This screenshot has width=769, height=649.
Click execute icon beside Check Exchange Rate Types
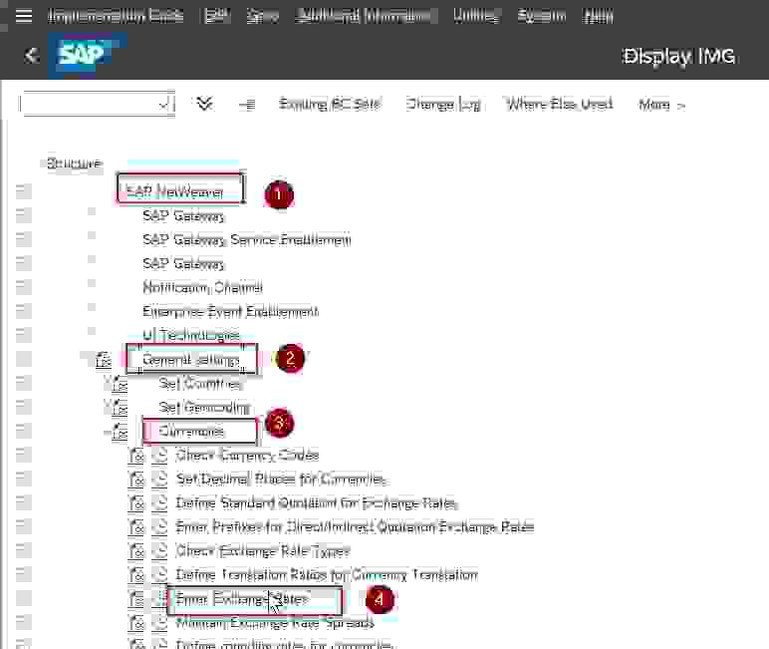pos(161,551)
